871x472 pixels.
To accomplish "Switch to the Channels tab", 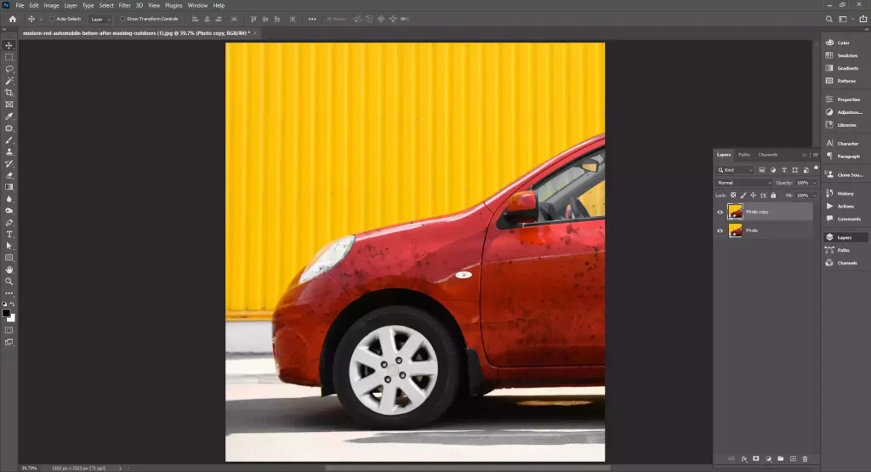I will (x=767, y=155).
